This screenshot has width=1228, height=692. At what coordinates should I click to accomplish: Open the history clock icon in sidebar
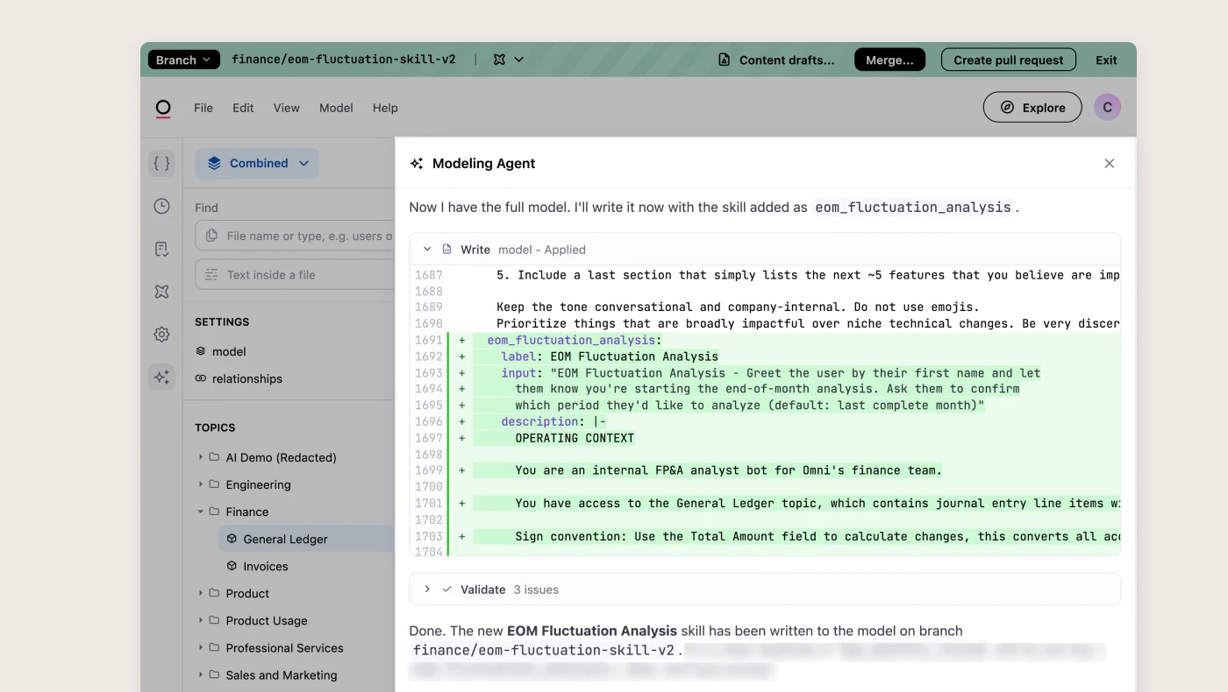(161, 206)
